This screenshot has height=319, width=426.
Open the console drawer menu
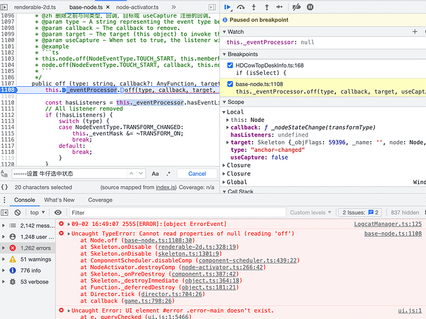pyautogui.click(x=4, y=200)
